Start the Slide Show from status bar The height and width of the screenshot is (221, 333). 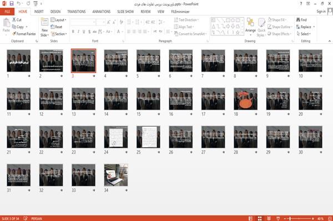click(278, 218)
